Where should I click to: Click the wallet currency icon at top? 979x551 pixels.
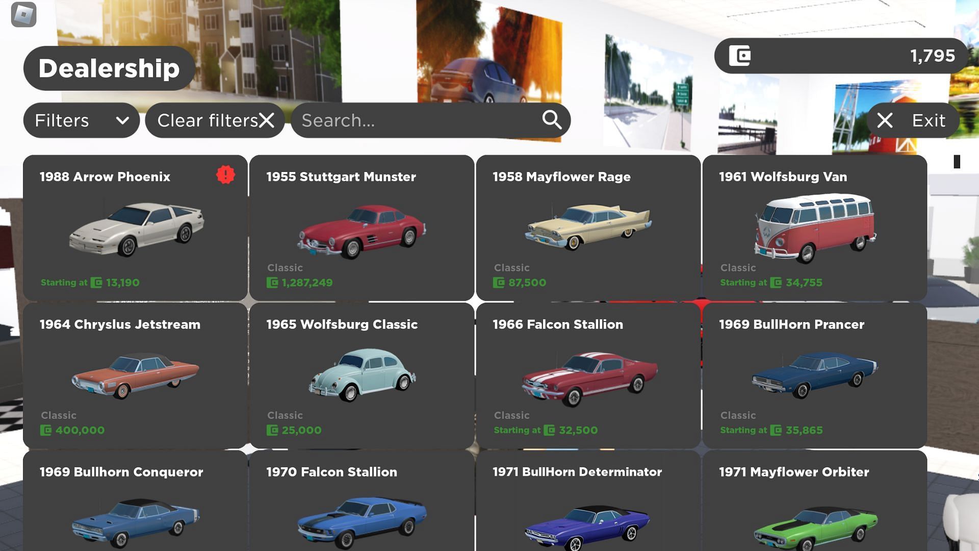[740, 56]
